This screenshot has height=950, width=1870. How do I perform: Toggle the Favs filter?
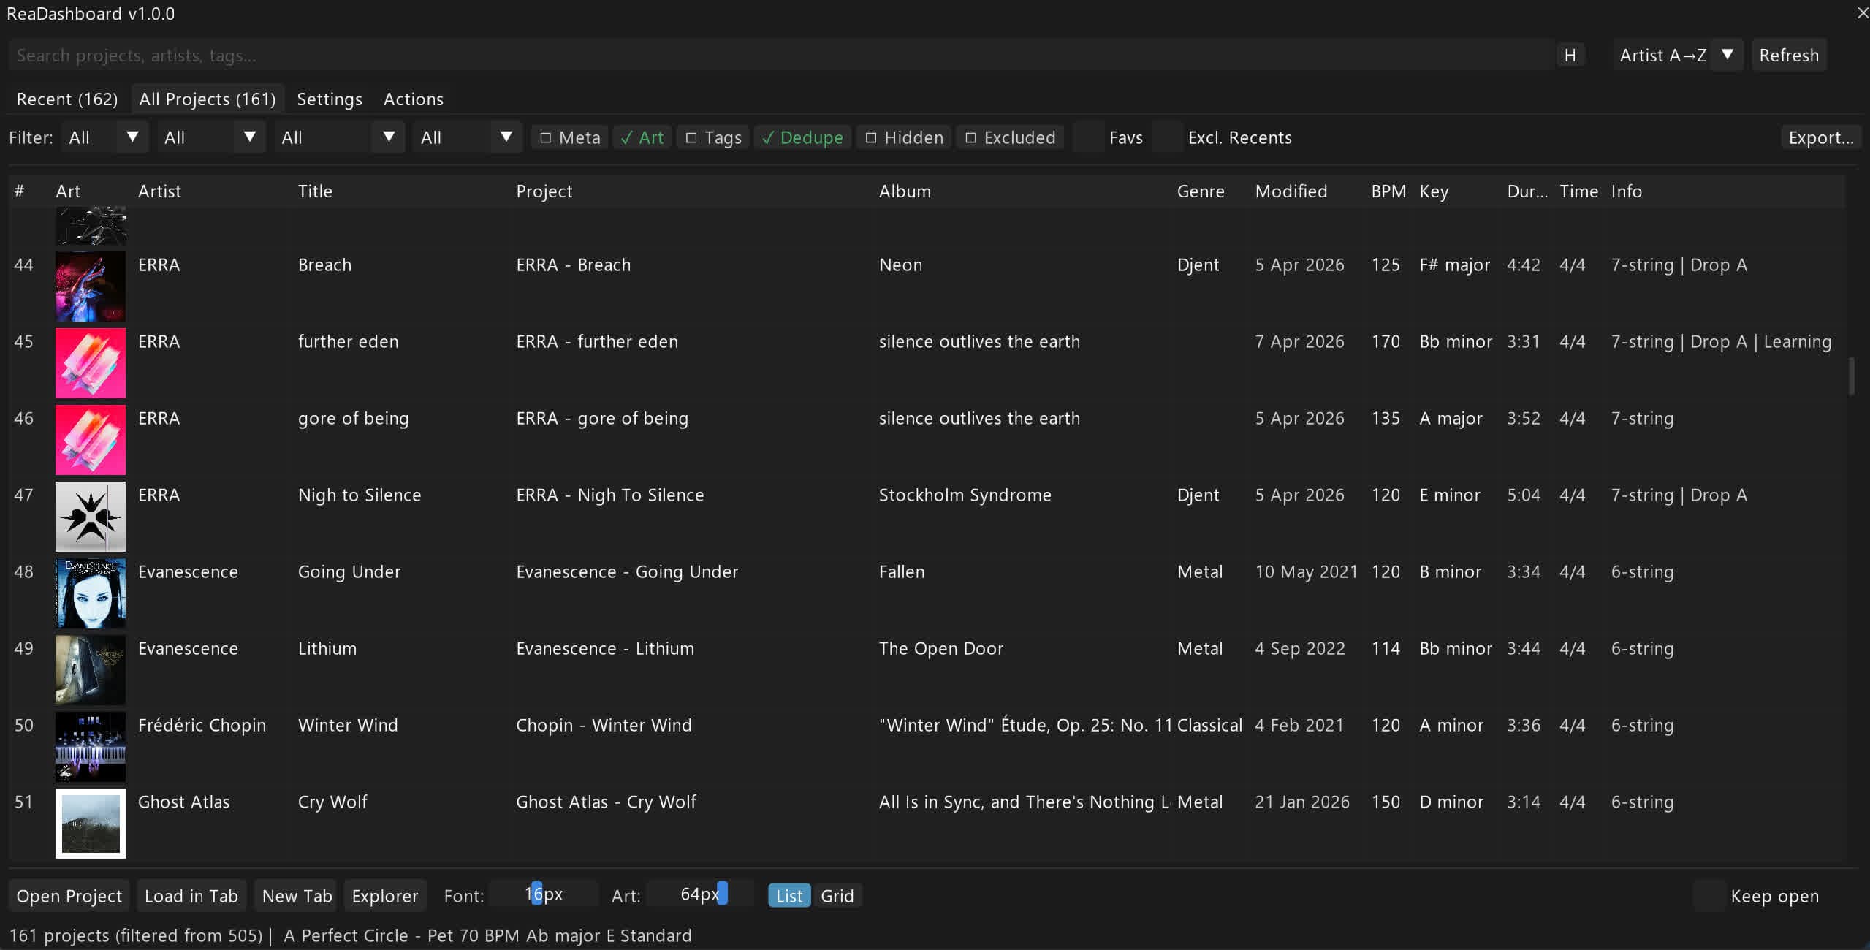[x=1089, y=137]
